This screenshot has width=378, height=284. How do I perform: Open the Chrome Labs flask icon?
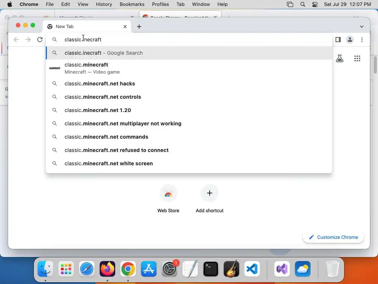340,58
